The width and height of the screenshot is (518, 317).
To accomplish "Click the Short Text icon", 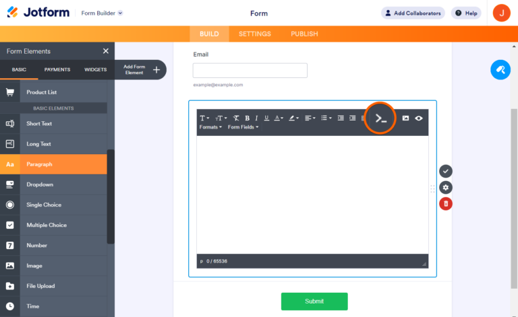I will [10, 124].
